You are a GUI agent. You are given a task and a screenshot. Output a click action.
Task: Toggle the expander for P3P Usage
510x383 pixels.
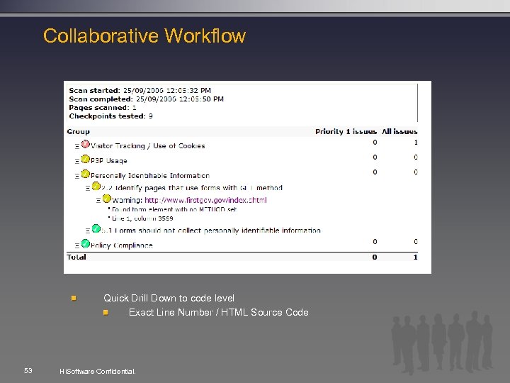click(77, 161)
